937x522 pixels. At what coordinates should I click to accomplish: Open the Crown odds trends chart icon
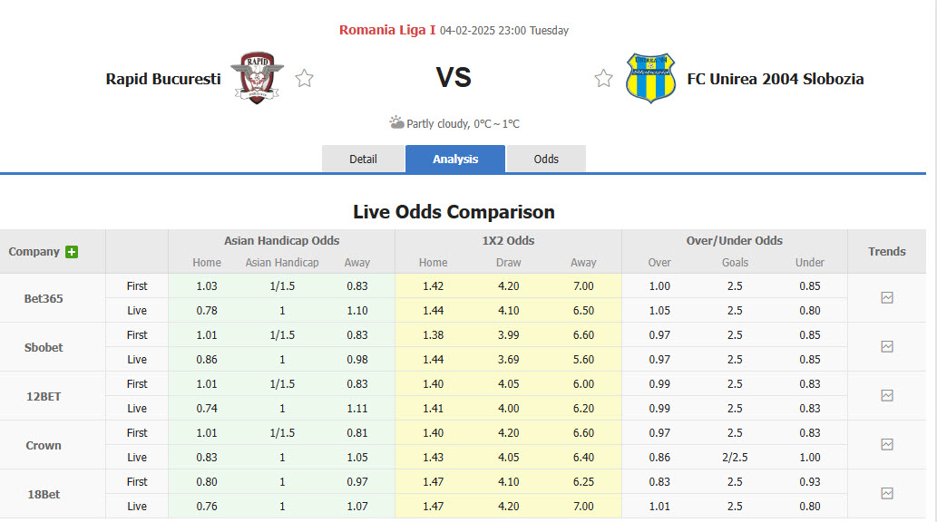(x=886, y=445)
